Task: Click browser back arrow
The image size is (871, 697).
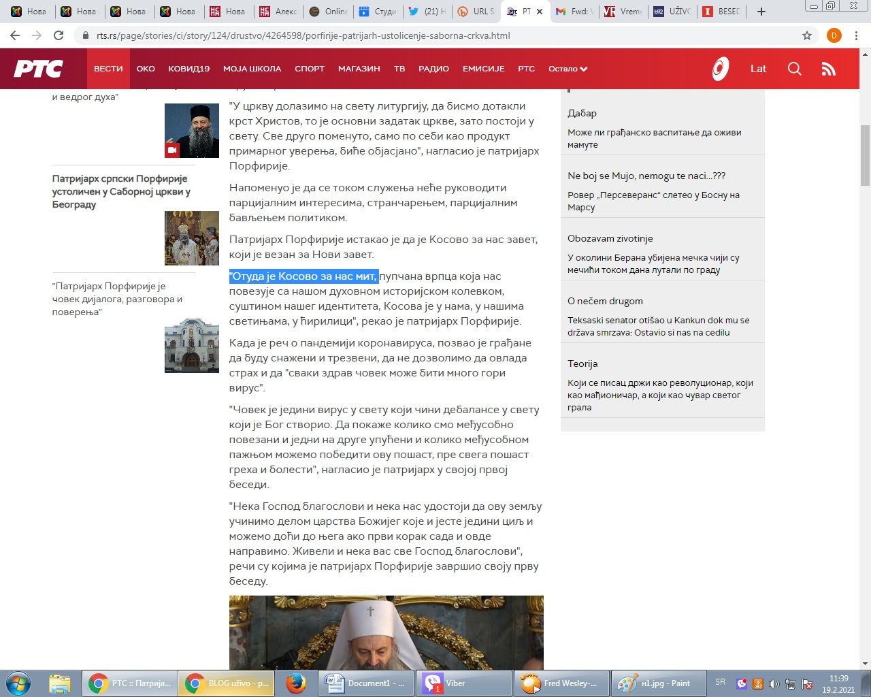Action: [x=15, y=35]
